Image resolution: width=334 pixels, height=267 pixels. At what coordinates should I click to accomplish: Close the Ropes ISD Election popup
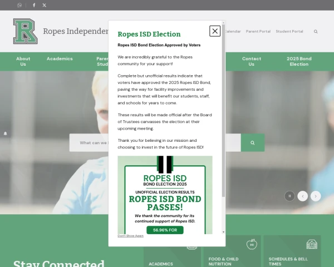[x=215, y=31]
